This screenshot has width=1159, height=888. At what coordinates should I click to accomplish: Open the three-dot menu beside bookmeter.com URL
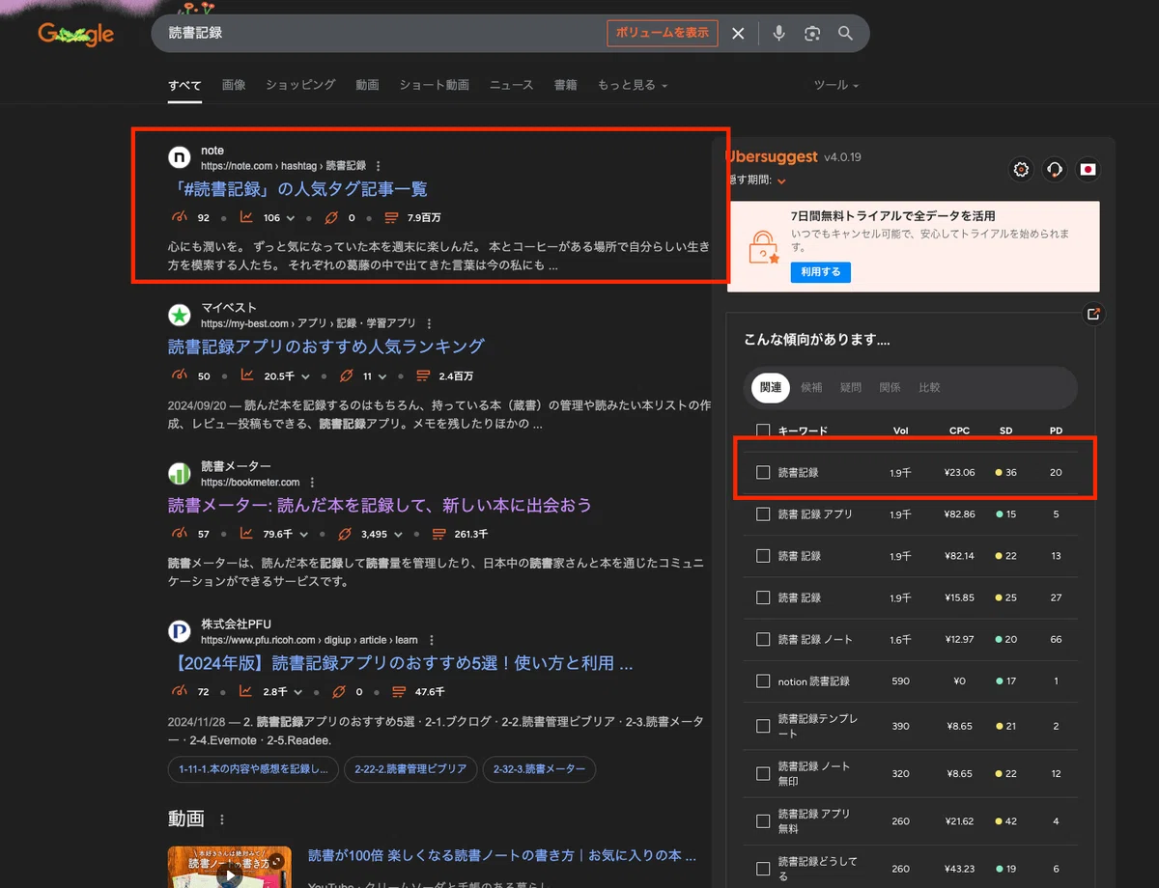pyautogui.click(x=312, y=482)
